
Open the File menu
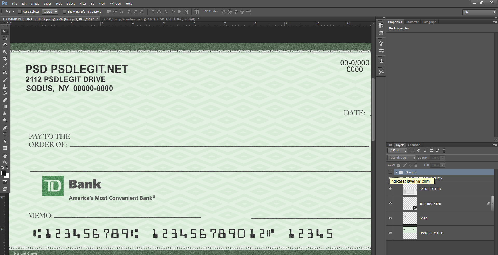(x=15, y=4)
